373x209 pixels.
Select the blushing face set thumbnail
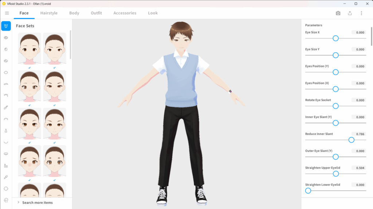30,161
